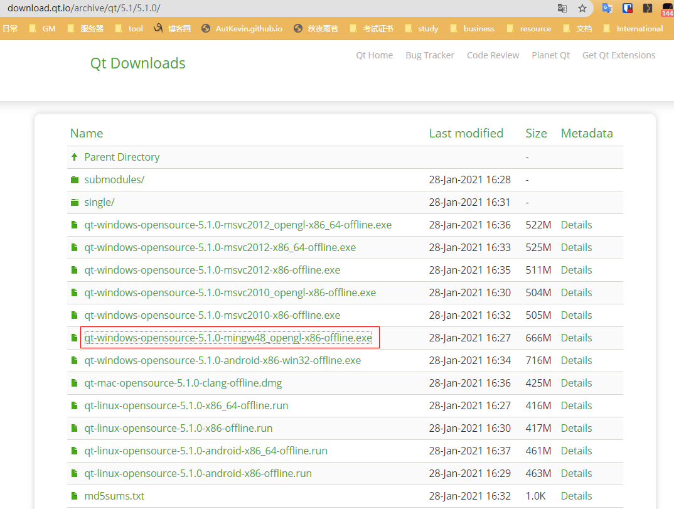Go to Qt Home
Image resolution: width=674 pixels, height=509 pixels.
(375, 55)
